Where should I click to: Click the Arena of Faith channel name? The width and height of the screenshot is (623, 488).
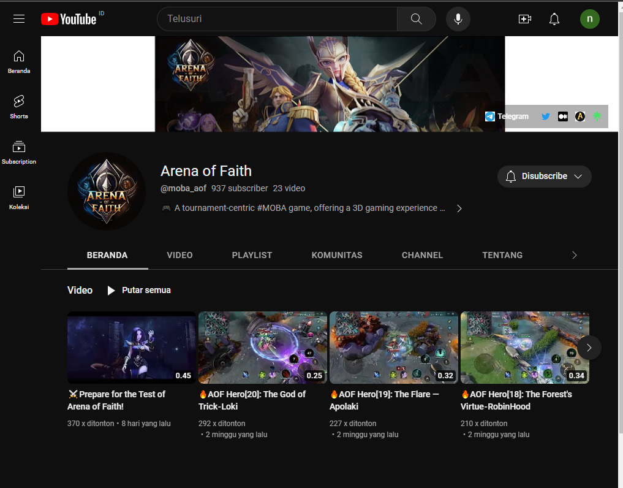point(206,171)
